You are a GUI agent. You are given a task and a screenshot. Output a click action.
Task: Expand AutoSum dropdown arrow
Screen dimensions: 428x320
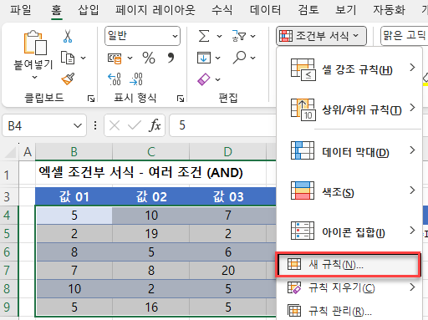[x=219, y=36]
